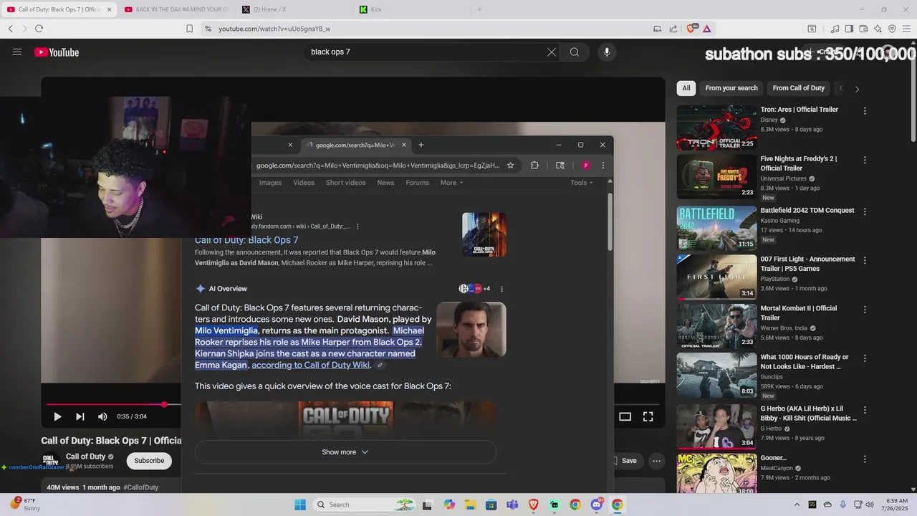Switch to Google Images tab

click(x=270, y=183)
